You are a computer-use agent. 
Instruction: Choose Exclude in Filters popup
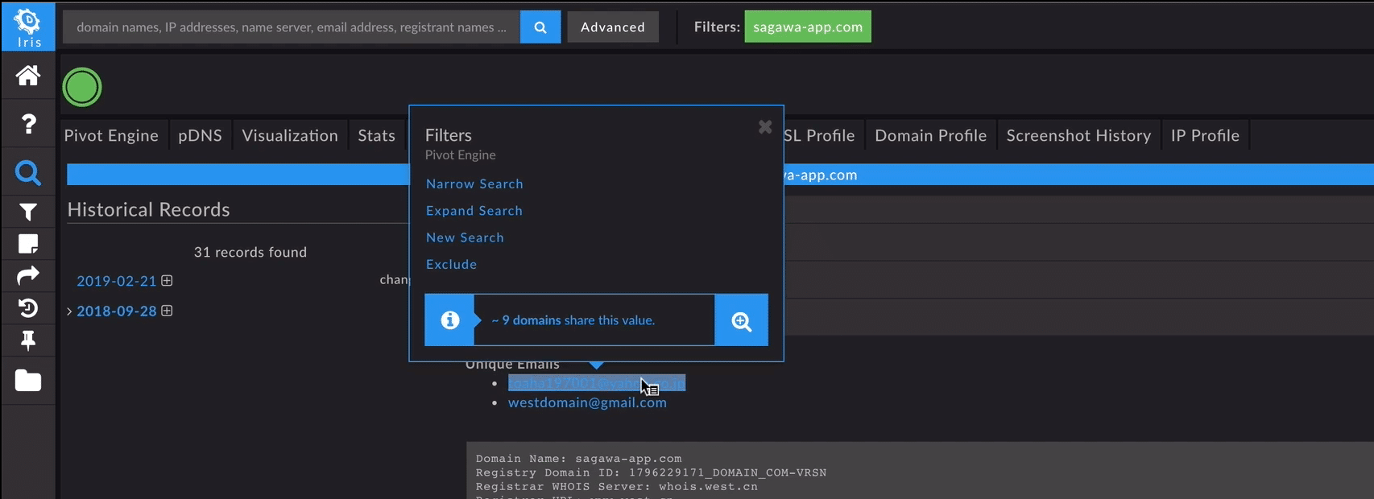[451, 264]
